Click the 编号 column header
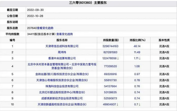Screen dimensions: 177x111 click(12, 40)
